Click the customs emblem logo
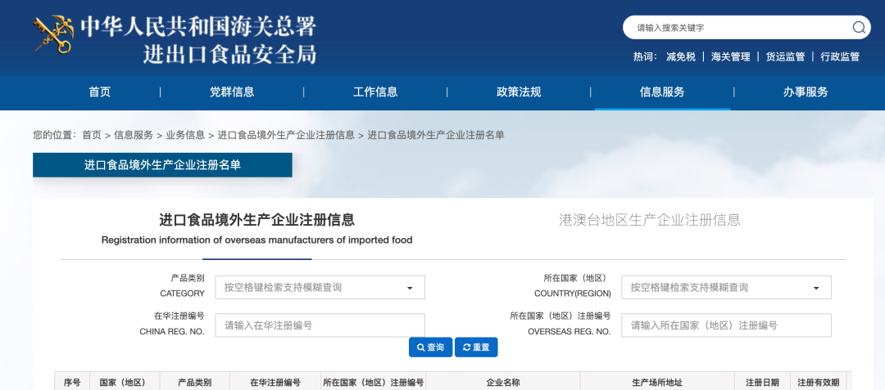 (x=53, y=34)
